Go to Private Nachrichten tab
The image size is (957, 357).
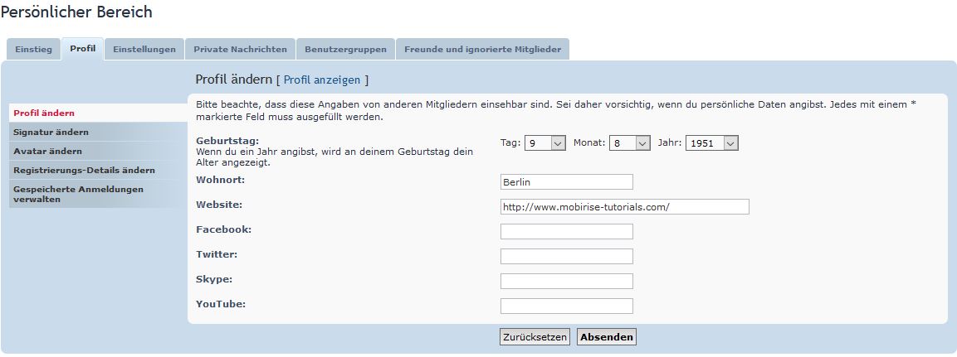[x=240, y=50]
